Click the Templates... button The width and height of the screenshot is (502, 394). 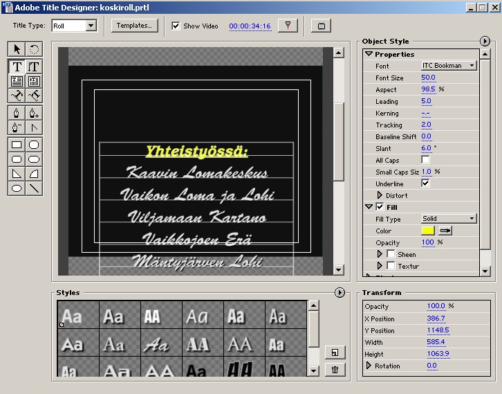coord(134,26)
